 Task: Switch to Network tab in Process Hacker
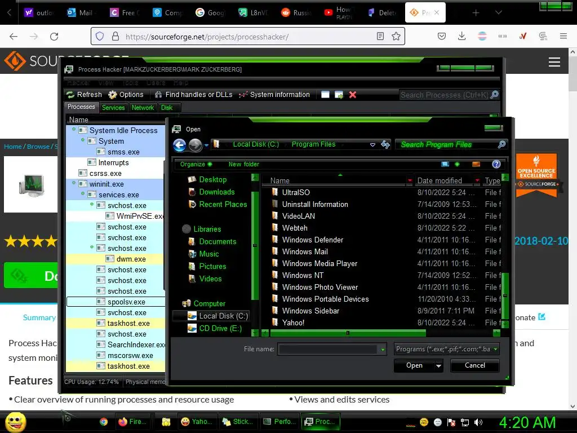(143, 108)
